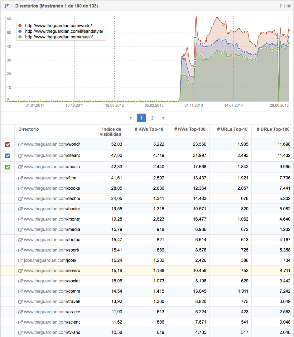Click external link icon for /travel/ row
The width and height of the screenshot is (294, 337).
pos(21,302)
